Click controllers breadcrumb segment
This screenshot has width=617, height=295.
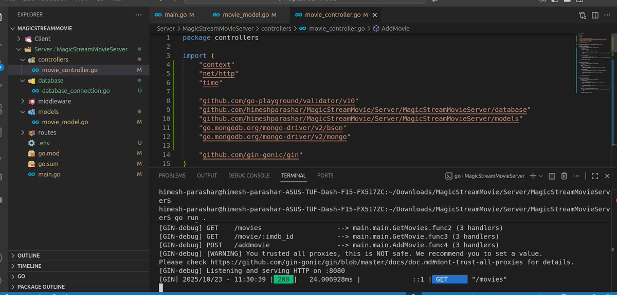coord(276,29)
